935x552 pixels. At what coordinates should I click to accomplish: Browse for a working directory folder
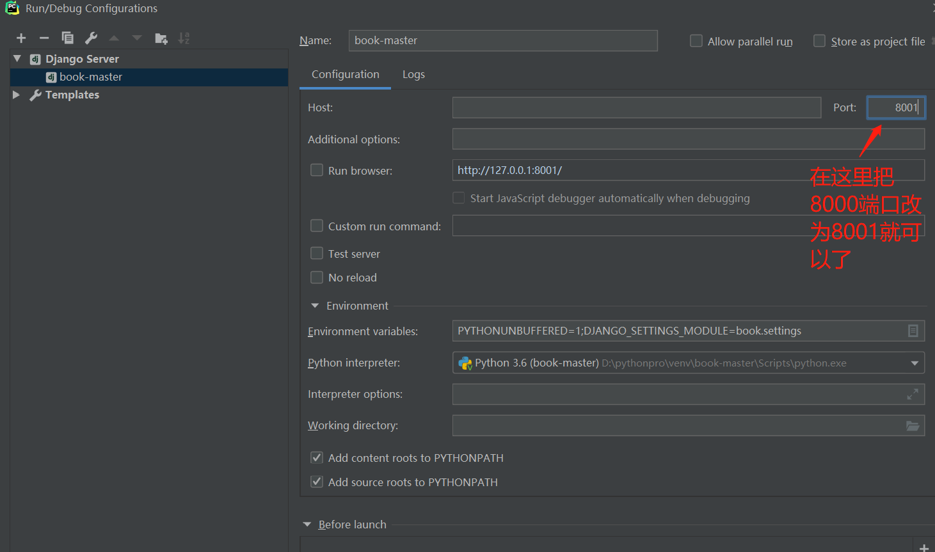pos(913,426)
